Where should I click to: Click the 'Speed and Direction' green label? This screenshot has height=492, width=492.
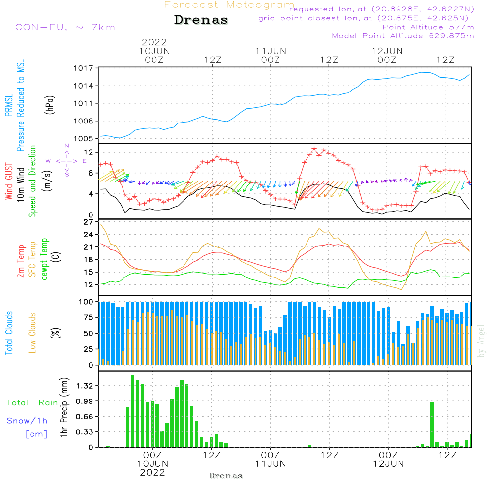click(x=32, y=181)
